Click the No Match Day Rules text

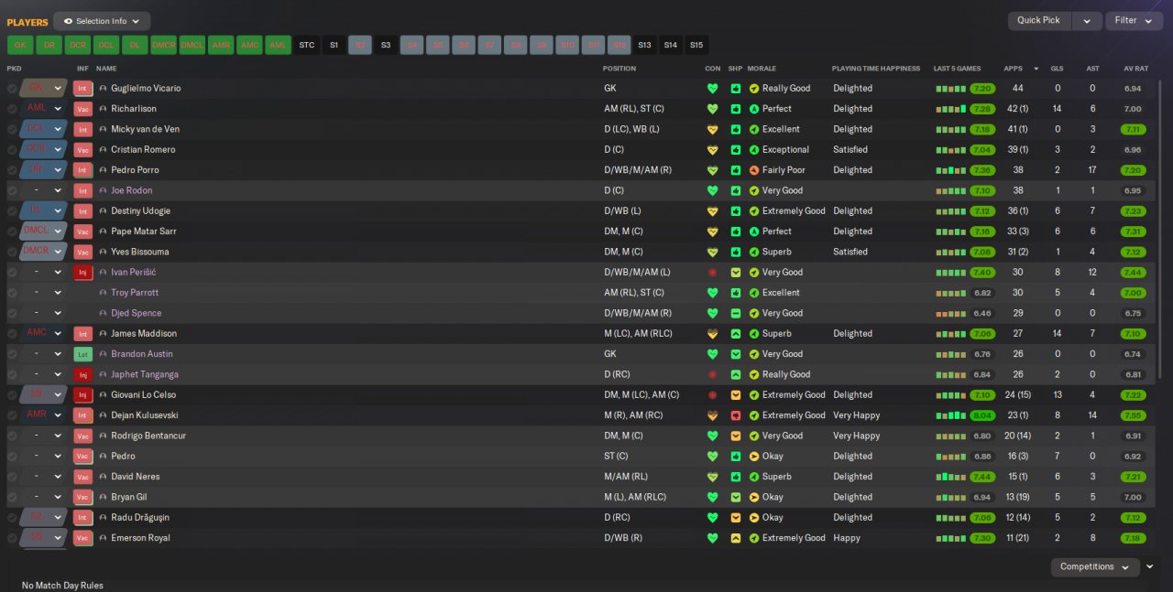point(62,586)
